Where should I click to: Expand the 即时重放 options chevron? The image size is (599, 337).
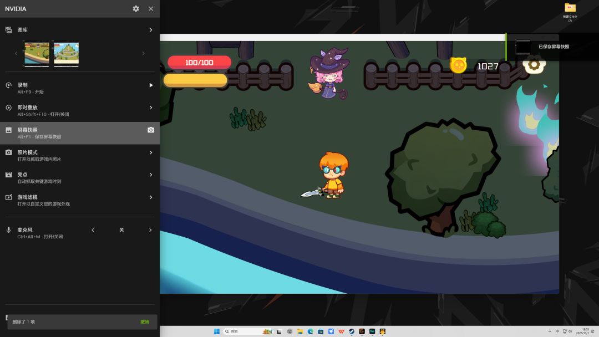(151, 108)
